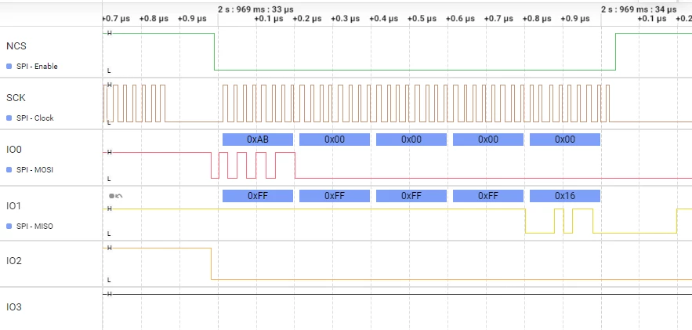The width and height of the screenshot is (692, 330).
Task: Click the blue analyzer square beside SPI - Clock
Action: (x=9, y=118)
